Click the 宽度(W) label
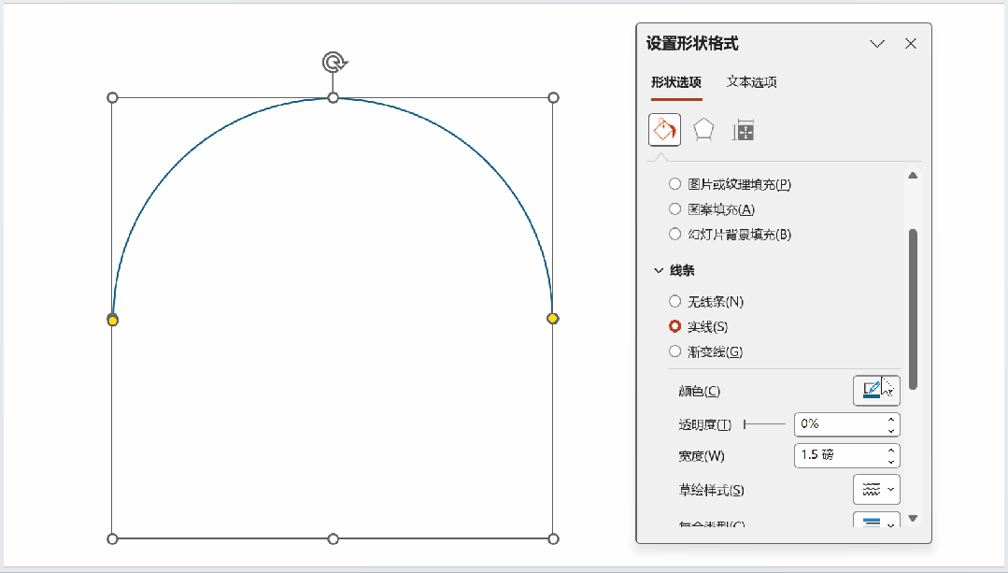This screenshot has height=573, width=1008. pos(702,456)
